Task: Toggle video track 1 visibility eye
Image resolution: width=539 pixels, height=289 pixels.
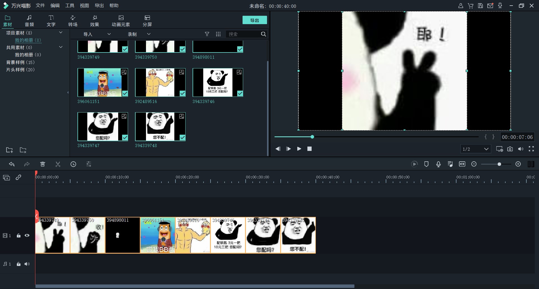Action: click(x=27, y=236)
